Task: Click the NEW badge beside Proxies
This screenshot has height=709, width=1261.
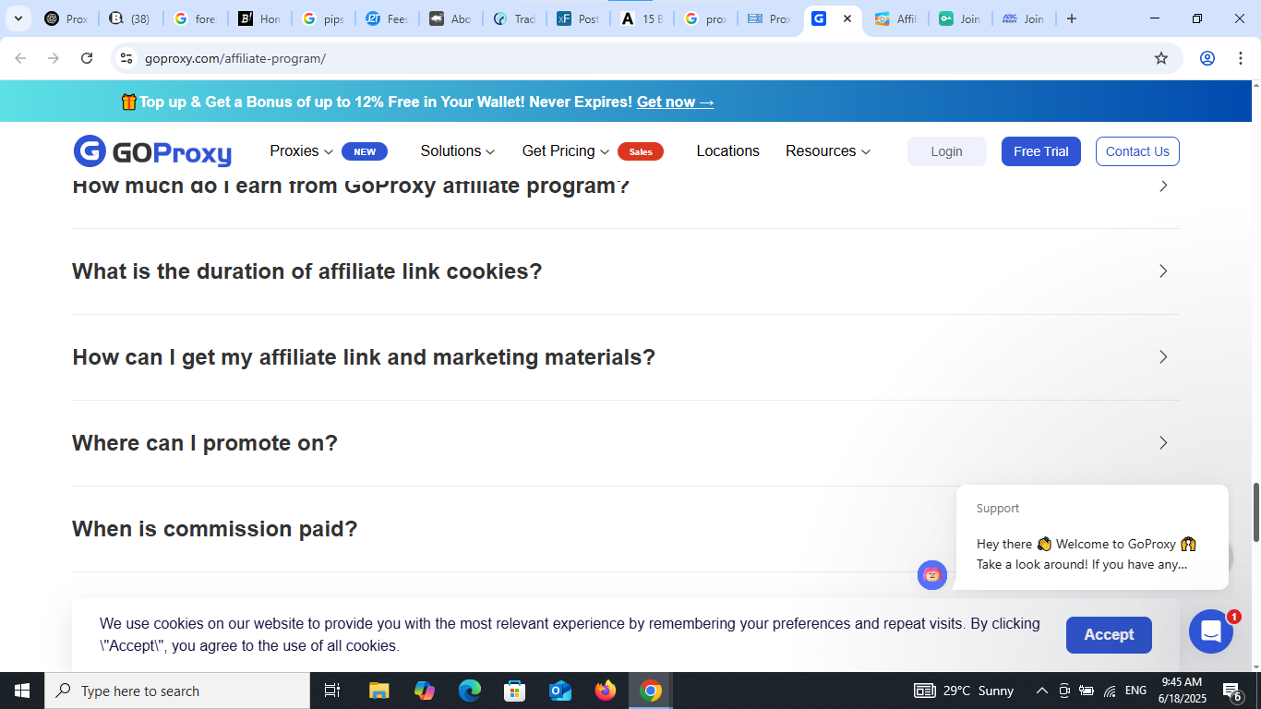Action: tap(365, 151)
